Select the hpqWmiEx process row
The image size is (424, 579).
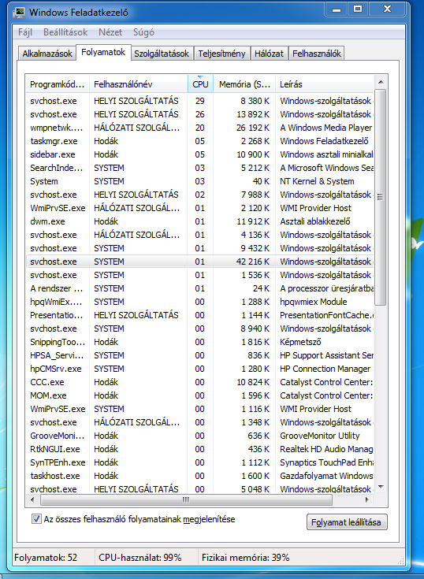click(200, 302)
